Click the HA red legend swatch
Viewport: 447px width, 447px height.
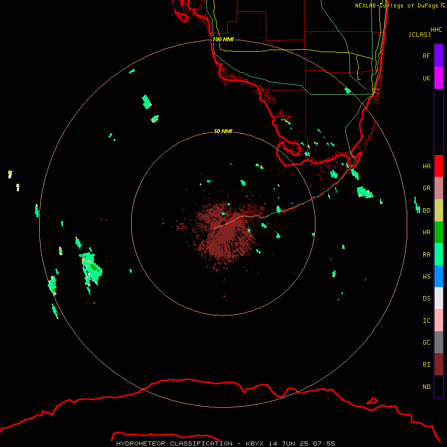(x=439, y=166)
